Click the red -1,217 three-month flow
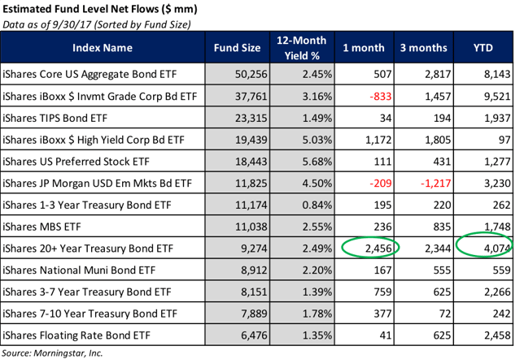Image resolution: width=524 pixels, height=359 pixels. (x=435, y=184)
